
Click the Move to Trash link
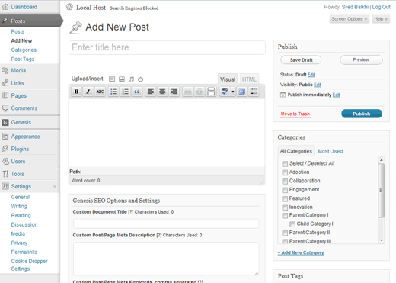[295, 114]
